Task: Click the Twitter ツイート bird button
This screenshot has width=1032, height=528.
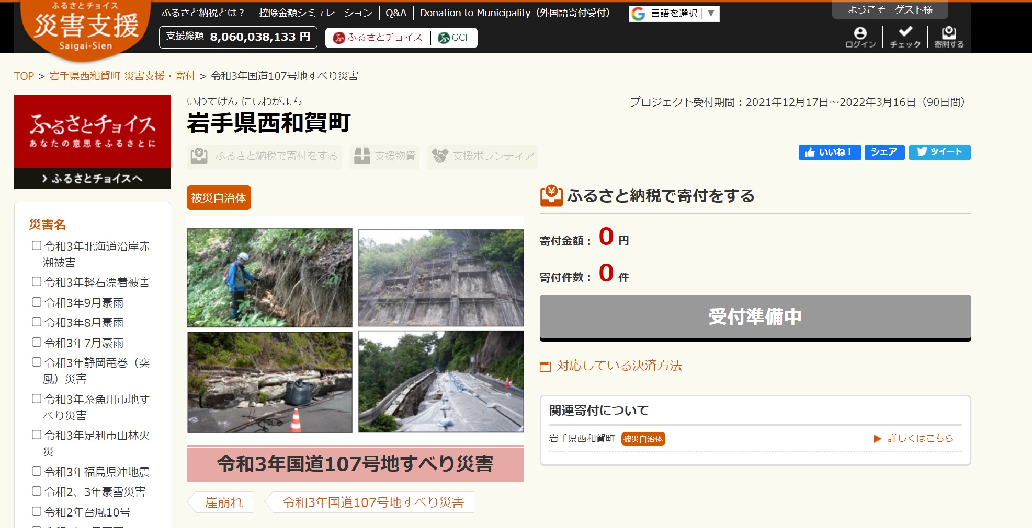Action: pos(939,152)
